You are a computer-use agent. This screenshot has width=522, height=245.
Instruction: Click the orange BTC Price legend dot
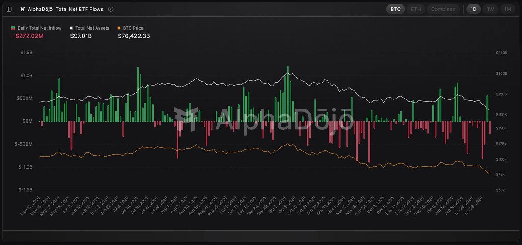pyautogui.click(x=119, y=28)
